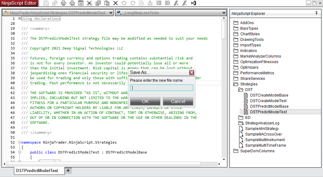This screenshot has width=323, height=177.
Task: Click the Delete X toolbar icon
Action: coord(116,3)
